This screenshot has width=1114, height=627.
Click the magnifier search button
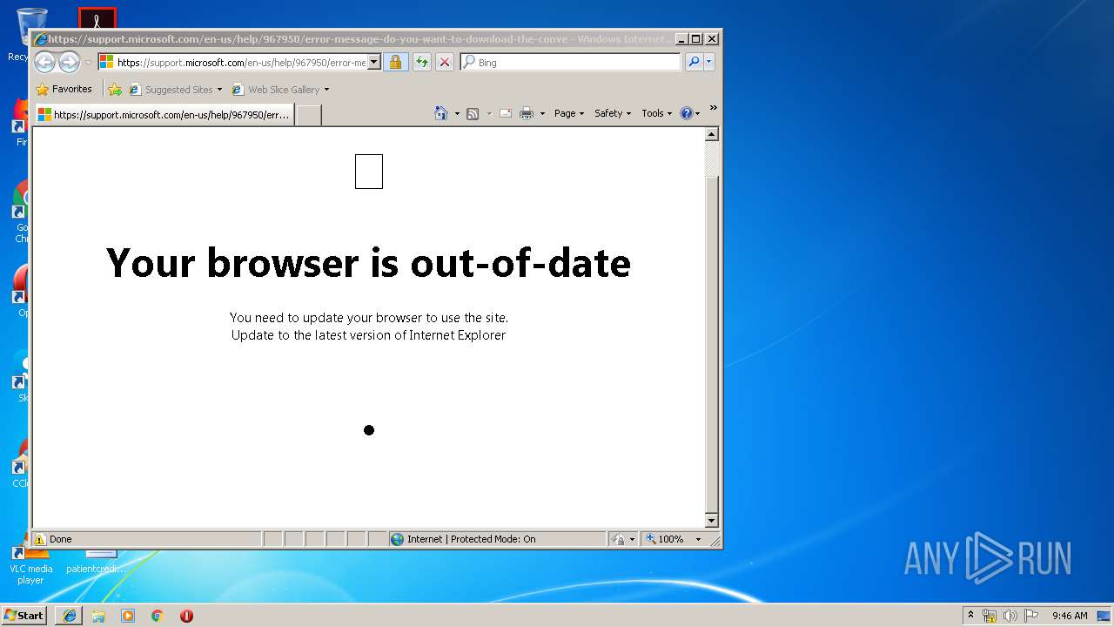click(694, 62)
